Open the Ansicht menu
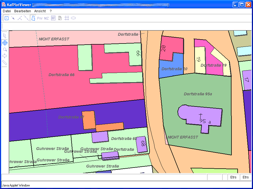The width and height of the screenshot is (253, 189). click(x=40, y=11)
